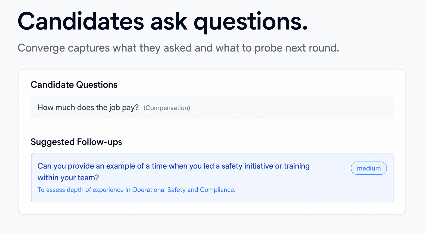This screenshot has width=426, height=234.
Task: Click the "medium" priority badge
Action: click(369, 168)
